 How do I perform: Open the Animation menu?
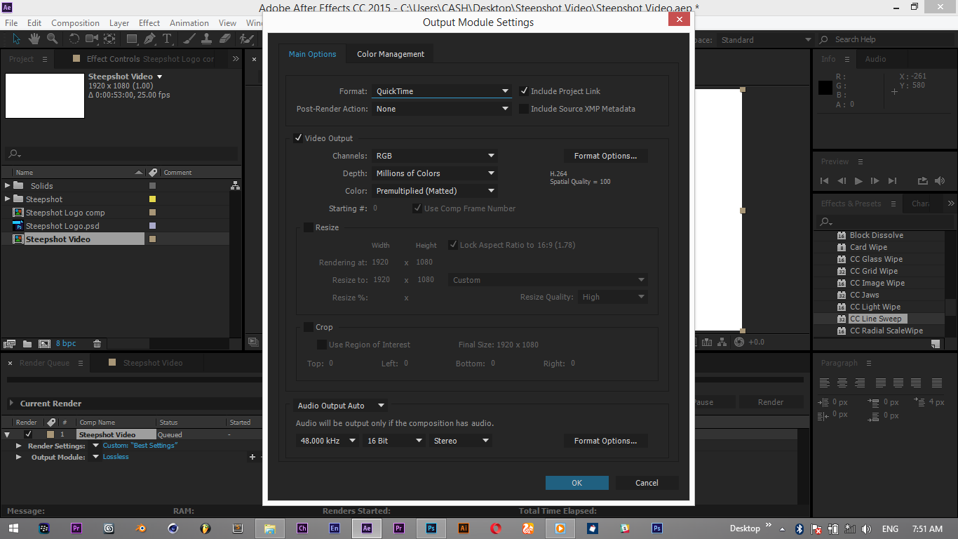coord(189,23)
